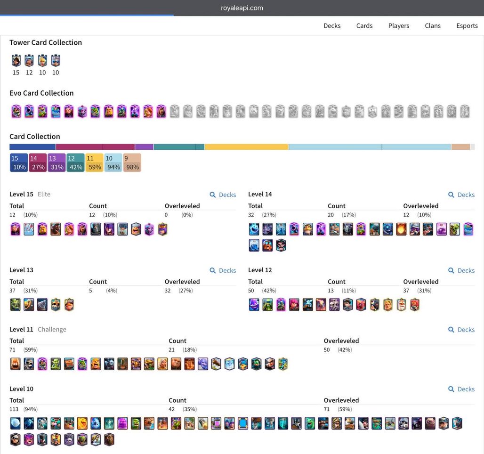484x454 pixels.
Task: Click the Card Collection heading
Action: [35, 137]
